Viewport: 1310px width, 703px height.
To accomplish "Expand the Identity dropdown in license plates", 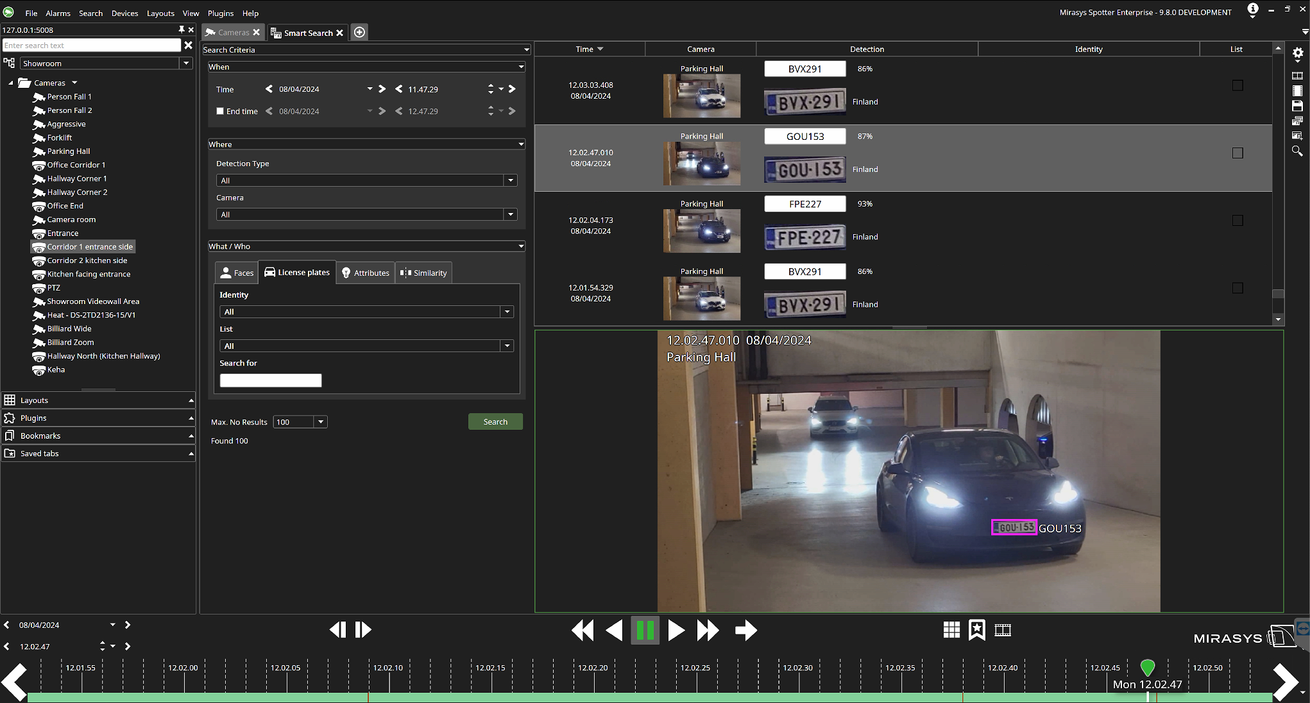I will 506,312.
